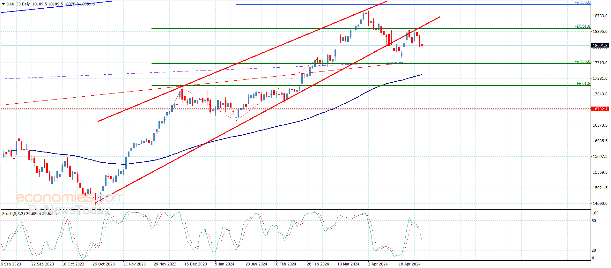Viewport: 611px width, 268px height.
Task: Click price axis value 14690.0
Action: [600, 204]
